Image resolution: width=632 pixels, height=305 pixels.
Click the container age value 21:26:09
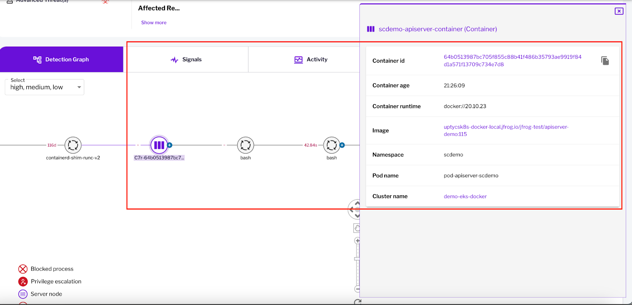click(454, 86)
